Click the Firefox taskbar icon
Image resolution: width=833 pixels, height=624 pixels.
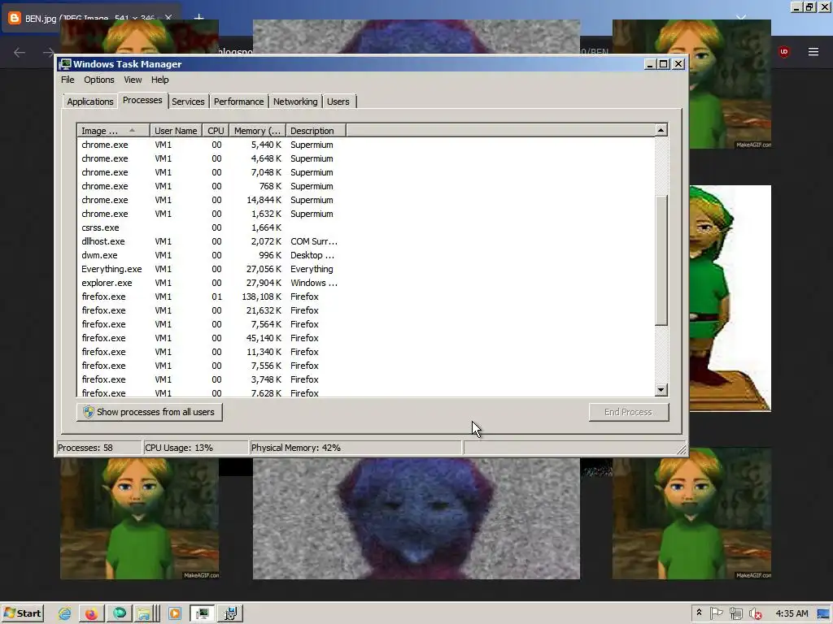tap(91, 614)
